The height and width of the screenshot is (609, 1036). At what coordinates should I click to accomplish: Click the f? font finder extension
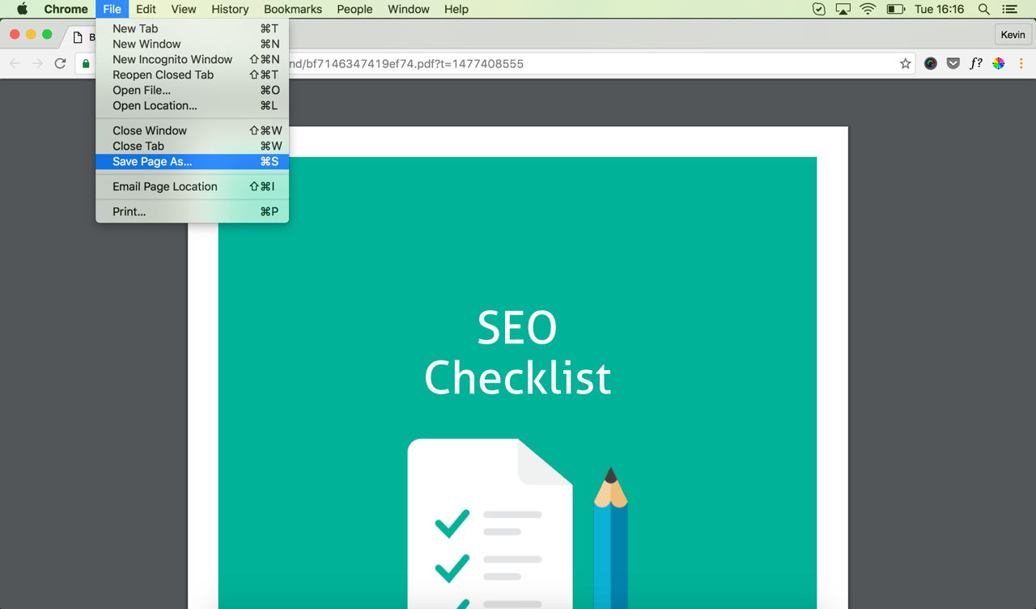976,63
